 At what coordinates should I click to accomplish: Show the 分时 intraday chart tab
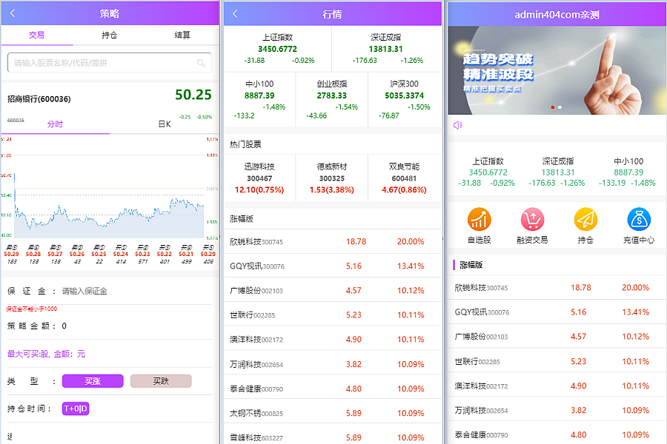(55, 124)
